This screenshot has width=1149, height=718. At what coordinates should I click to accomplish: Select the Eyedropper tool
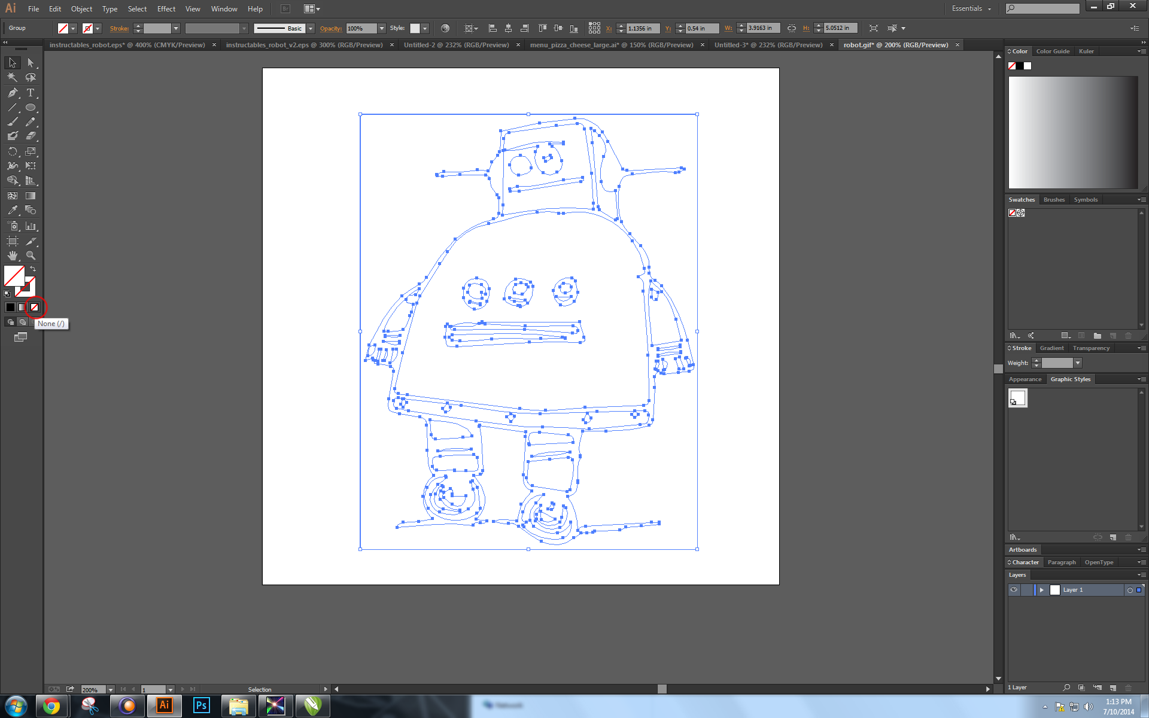click(13, 210)
